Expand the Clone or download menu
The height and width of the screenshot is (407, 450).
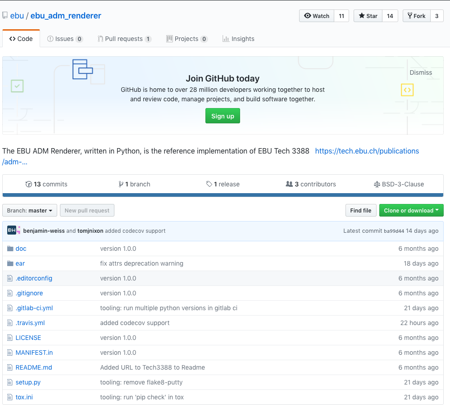pos(411,210)
